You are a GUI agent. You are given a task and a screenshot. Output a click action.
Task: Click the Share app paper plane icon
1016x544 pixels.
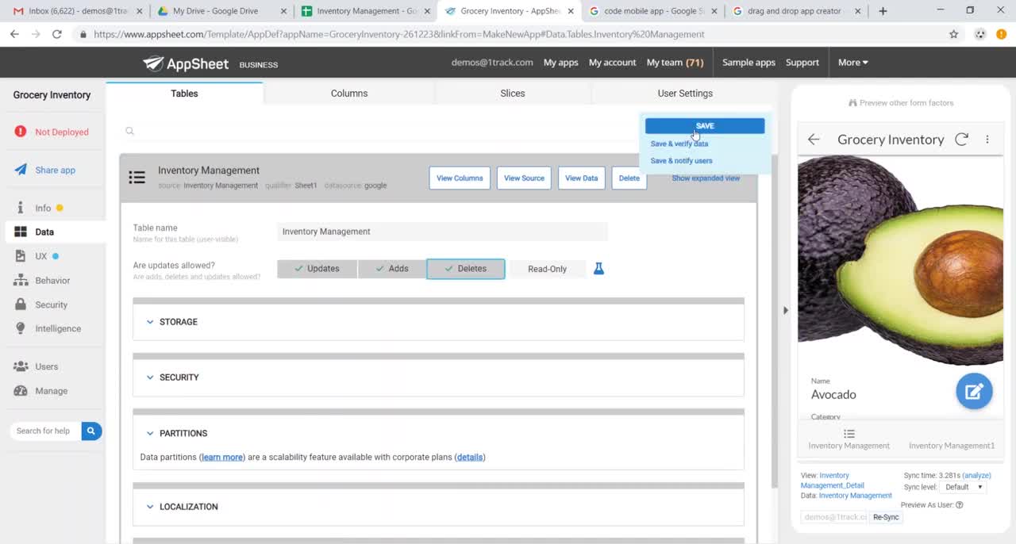21,170
